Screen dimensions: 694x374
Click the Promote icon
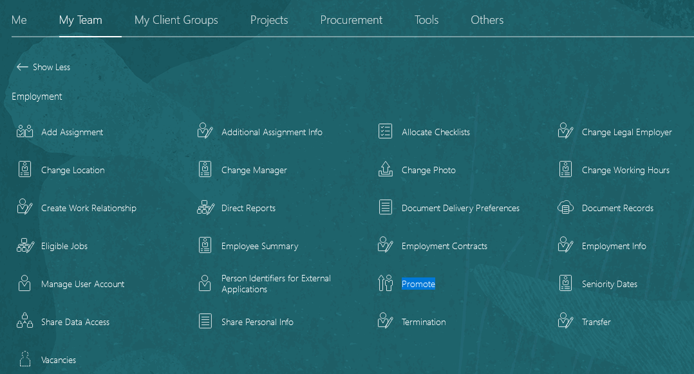[385, 283]
